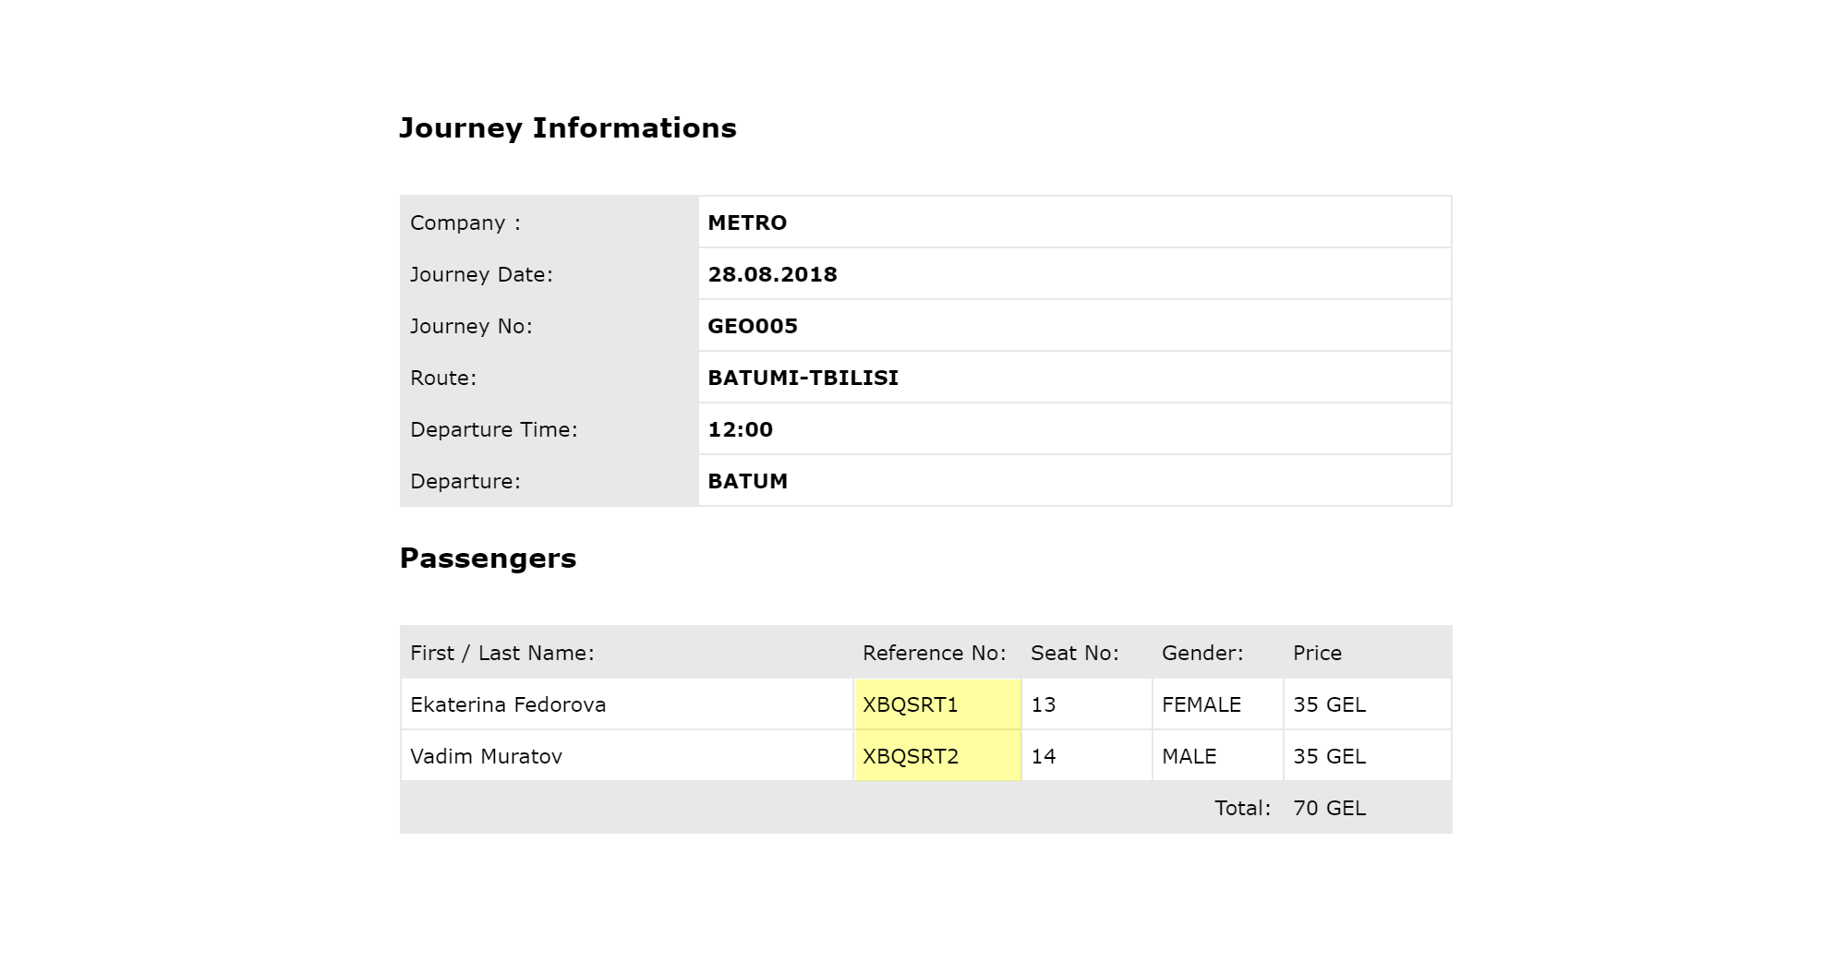
Task: Click the BATUMI-TBILISI route value
Action: [803, 378]
